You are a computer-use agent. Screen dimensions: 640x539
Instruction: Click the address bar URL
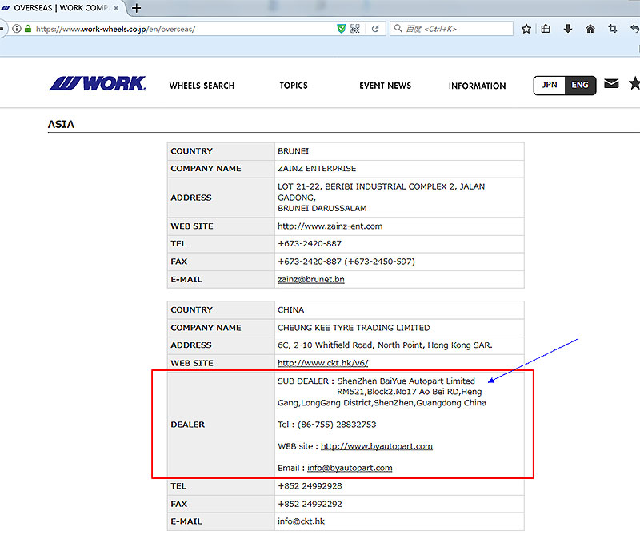click(115, 29)
